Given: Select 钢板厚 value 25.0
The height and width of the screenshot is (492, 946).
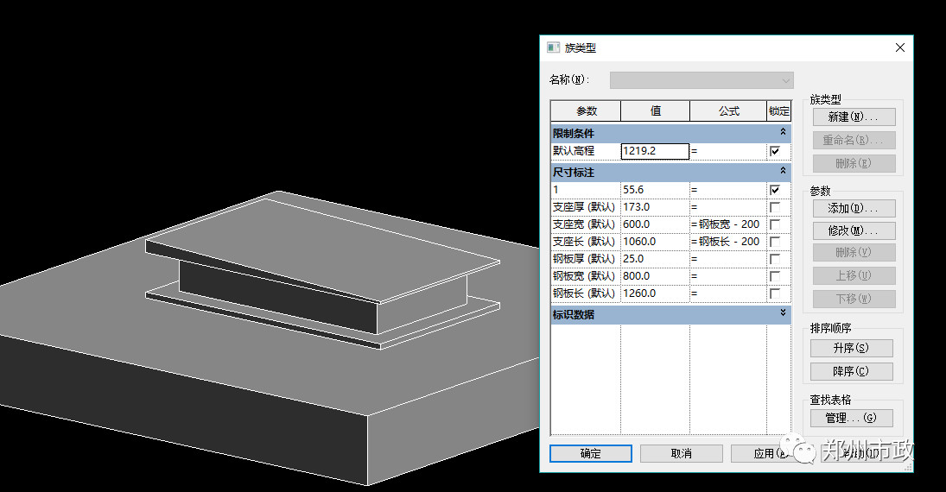Looking at the screenshot, I should coord(655,259).
